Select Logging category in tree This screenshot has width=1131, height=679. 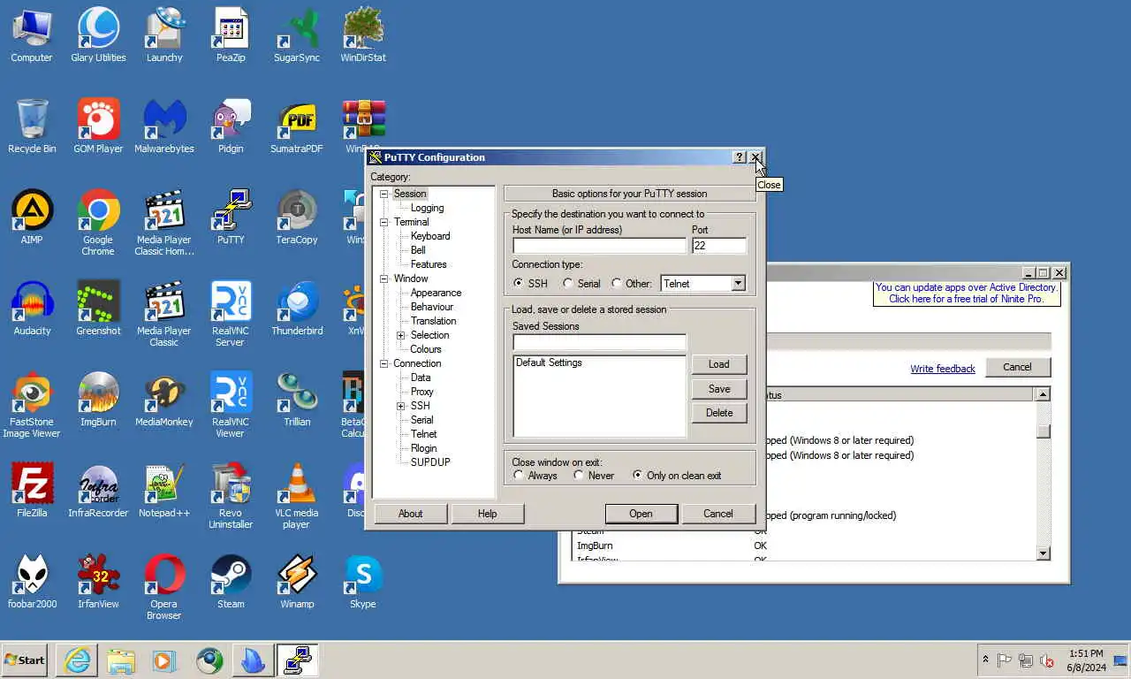point(427,208)
